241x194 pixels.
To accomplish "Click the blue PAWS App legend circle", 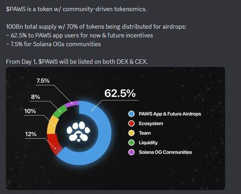I will coord(131,114).
